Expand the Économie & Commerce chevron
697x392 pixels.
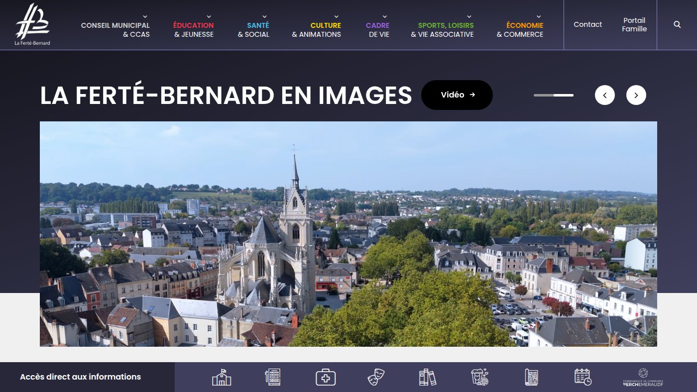click(539, 16)
